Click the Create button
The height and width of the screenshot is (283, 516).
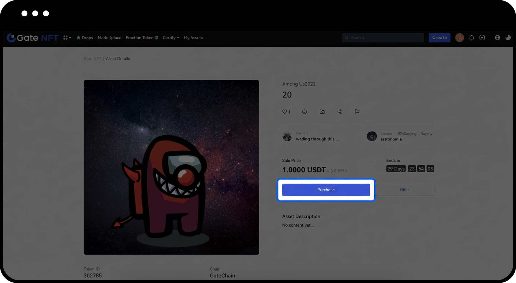439,38
